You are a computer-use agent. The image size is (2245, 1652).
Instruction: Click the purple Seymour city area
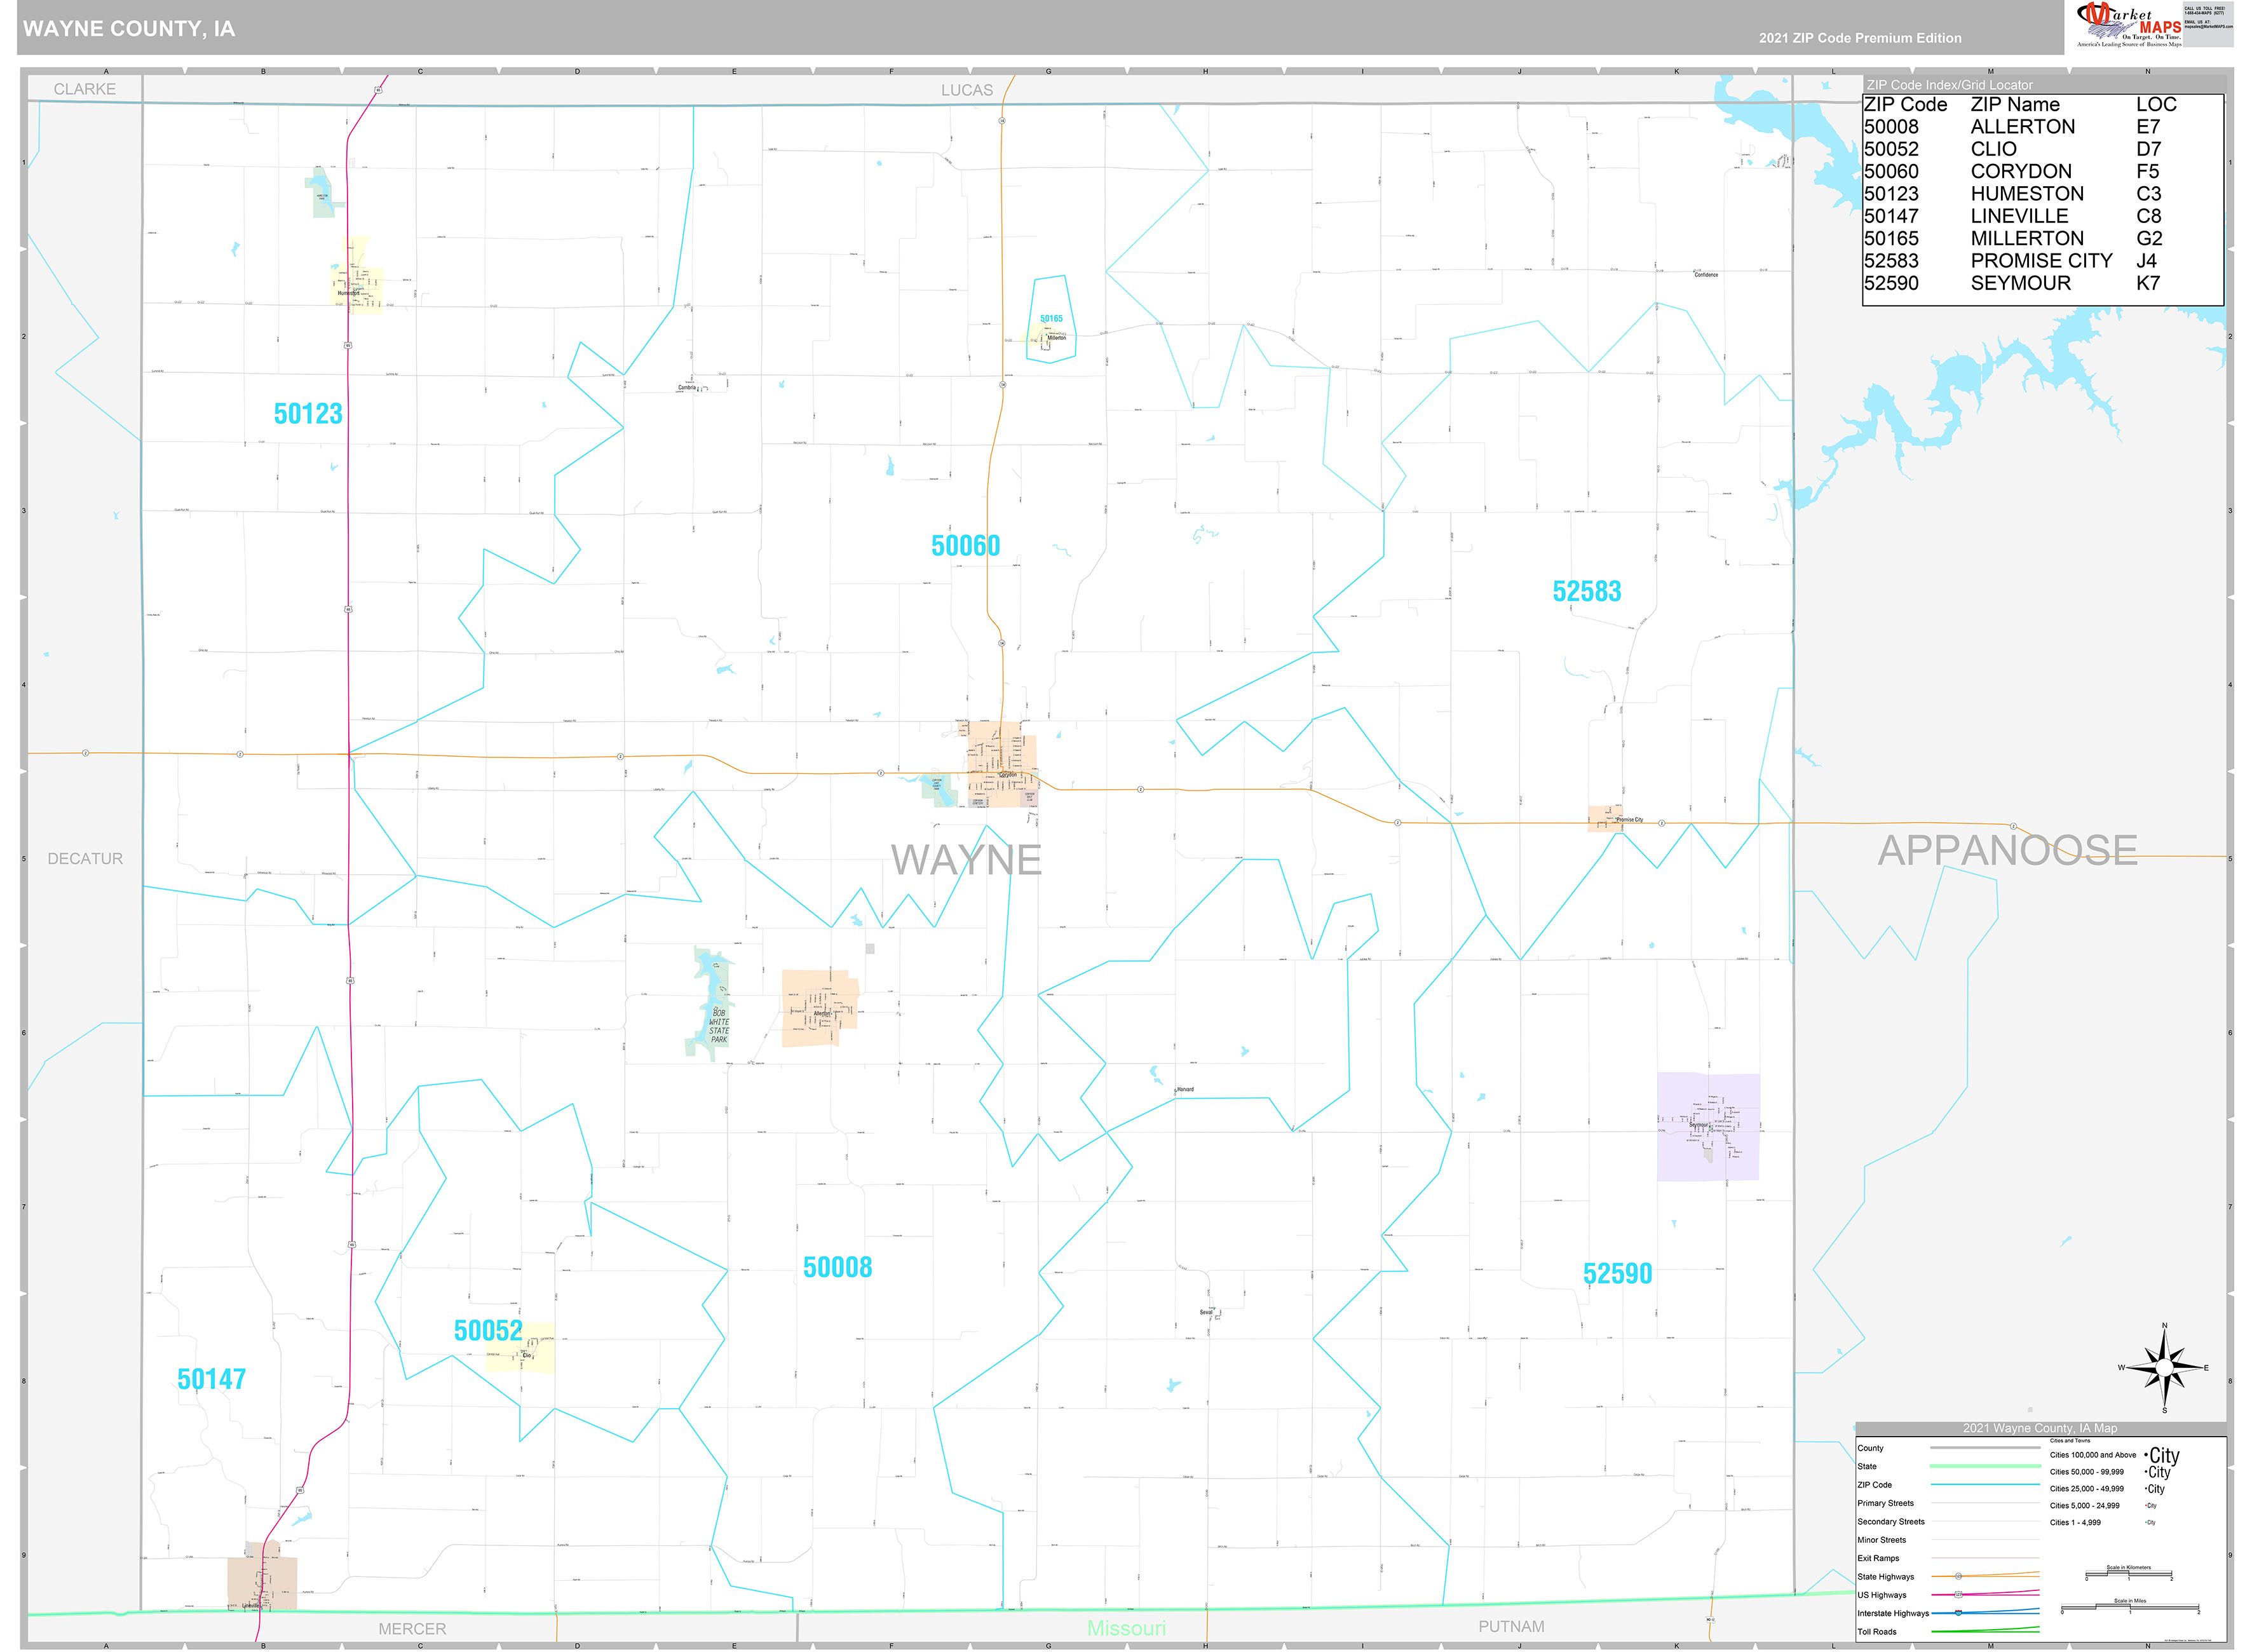pyautogui.click(x=1707, y=1126)
